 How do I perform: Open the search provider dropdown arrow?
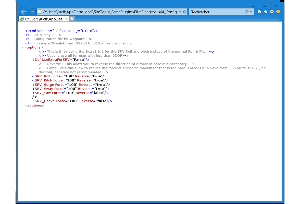251,12
